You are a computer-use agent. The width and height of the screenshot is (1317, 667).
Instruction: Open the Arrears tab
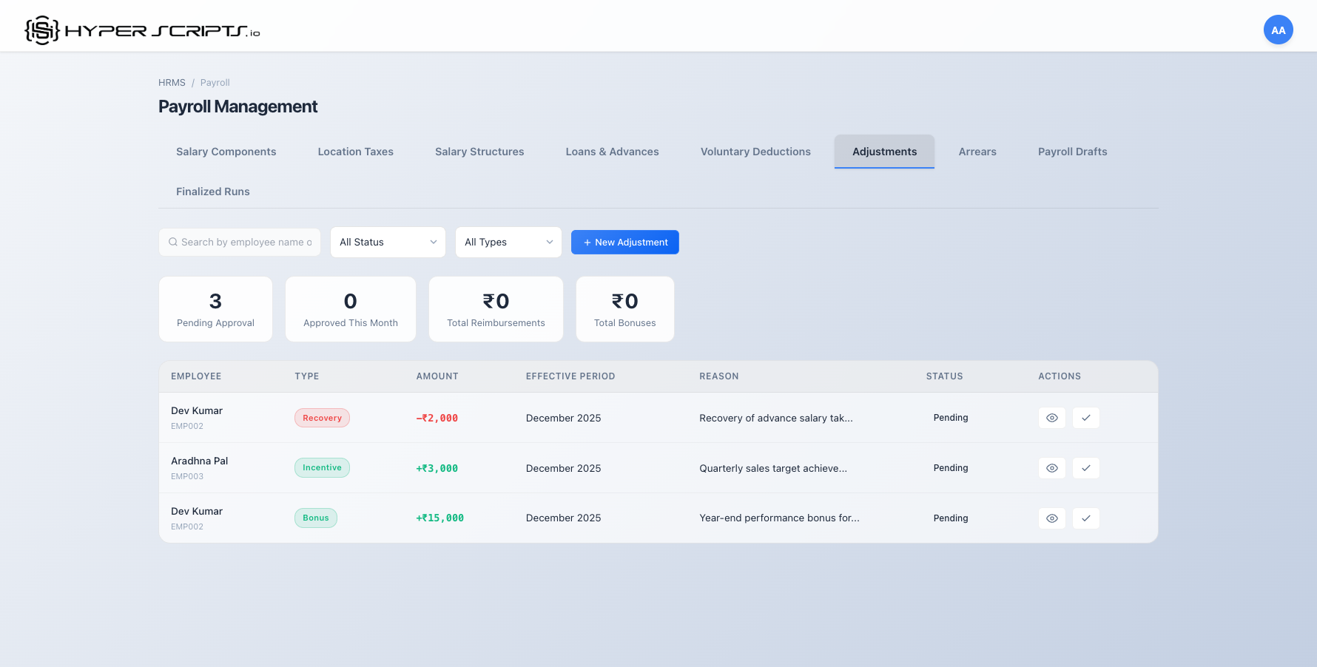coord(977,152)
